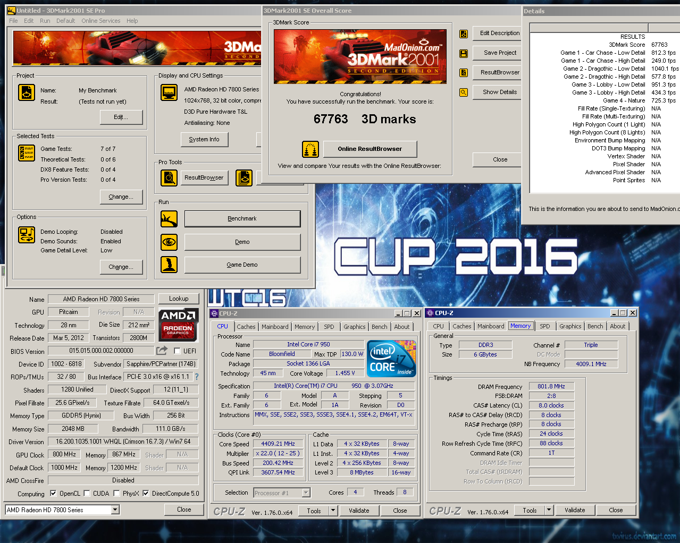Click the CPU-Z Specification field

pyautogui.click(x=333, y=386)
